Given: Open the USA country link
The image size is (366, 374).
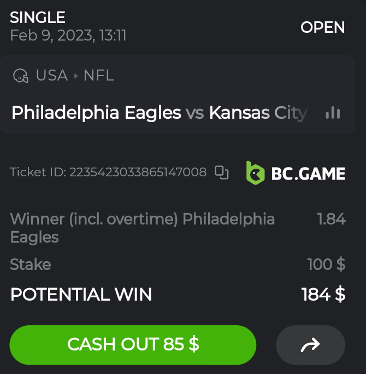Looking at the screenshot, I should (51, 76).
